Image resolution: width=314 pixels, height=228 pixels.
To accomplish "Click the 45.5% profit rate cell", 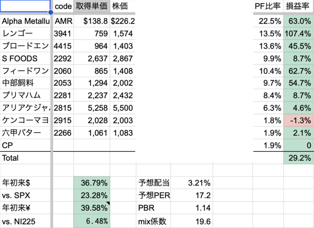I will (299, 46).
